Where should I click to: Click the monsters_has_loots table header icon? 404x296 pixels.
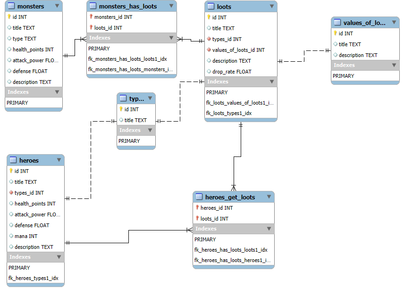[93, 6]
